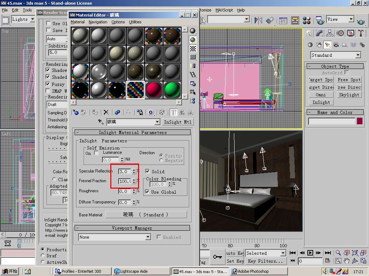
Task: Click the Assign Material to Selection icon
Action: click(x=95, y=112)
